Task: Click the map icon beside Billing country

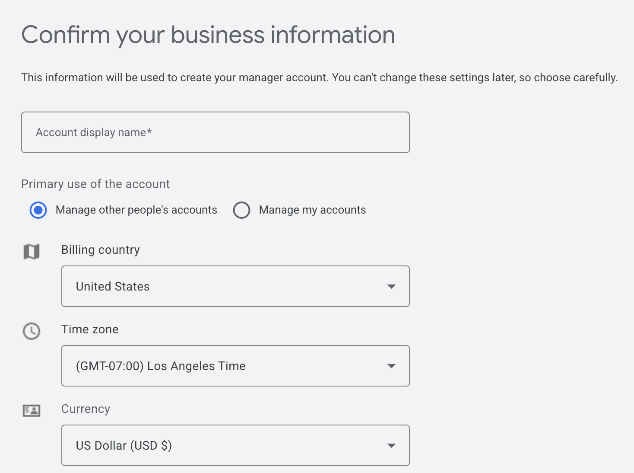Action: (x=32, y=251)
